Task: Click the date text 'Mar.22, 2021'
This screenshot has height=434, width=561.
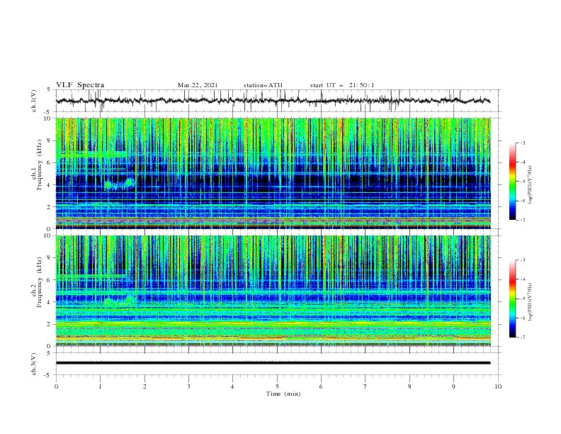Action: [x=198, y=85]
